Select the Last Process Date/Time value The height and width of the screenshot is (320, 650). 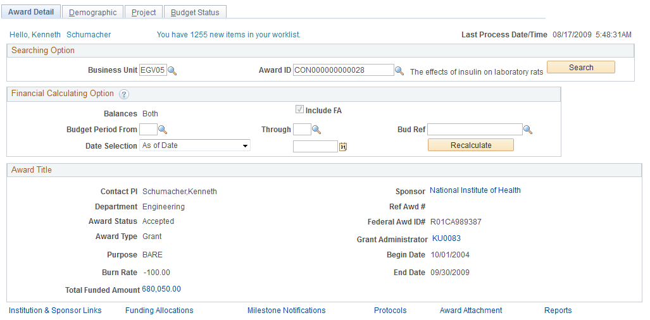pyautogui.click(x=592, y=35)
